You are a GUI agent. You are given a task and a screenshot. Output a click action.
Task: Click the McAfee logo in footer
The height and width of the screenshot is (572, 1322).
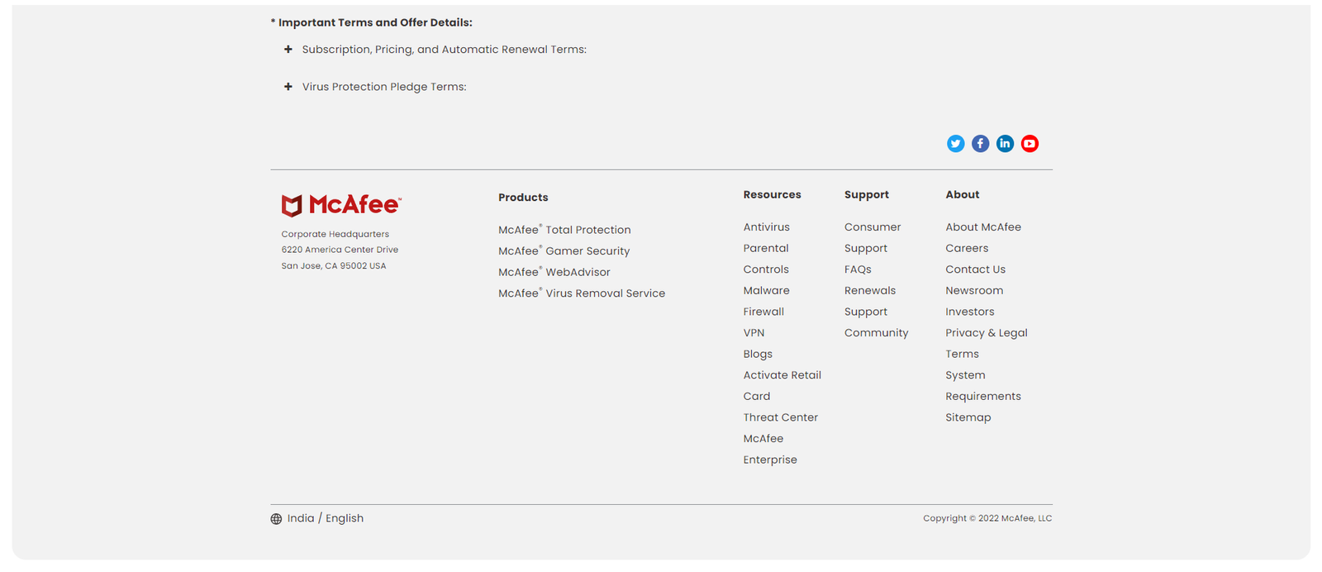[341, 205]
